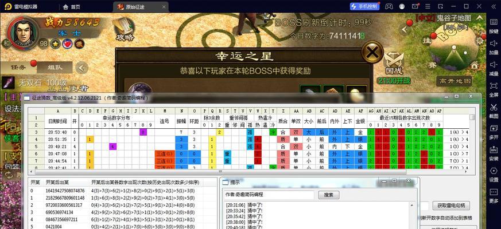The image size is (501, 229).
Task: Click the author text field in 提示 window
Action: [x=269, y=195]
